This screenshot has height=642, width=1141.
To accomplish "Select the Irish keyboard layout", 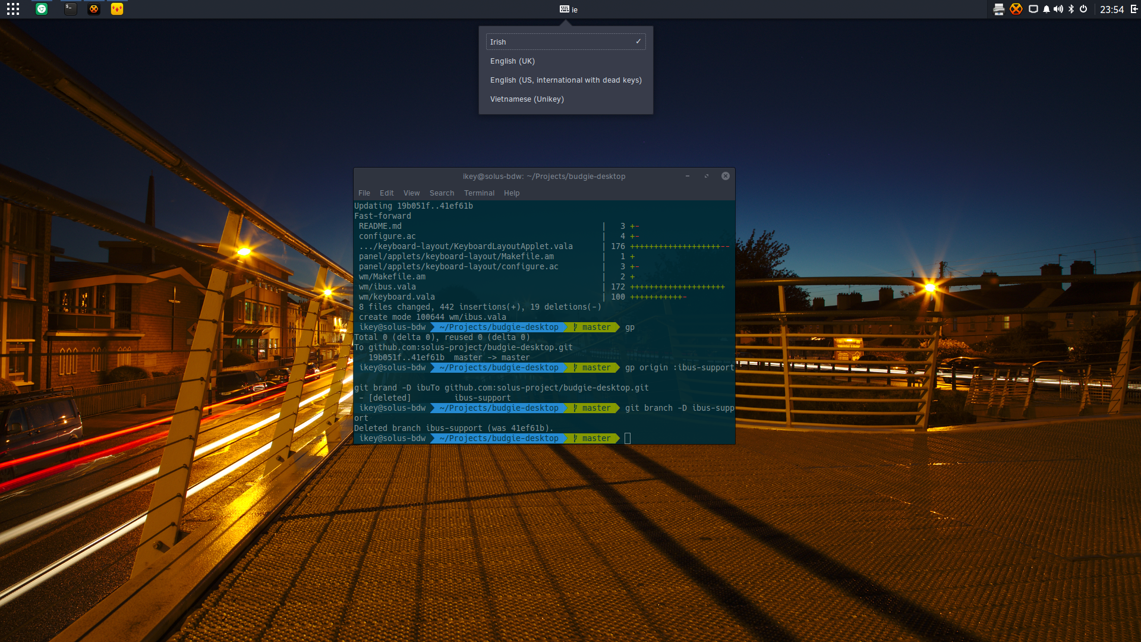I will pos(566,42).
